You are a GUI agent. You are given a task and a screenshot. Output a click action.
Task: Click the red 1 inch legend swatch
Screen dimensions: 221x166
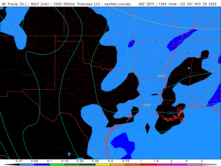pyautogui.click(x=149, y=165)
